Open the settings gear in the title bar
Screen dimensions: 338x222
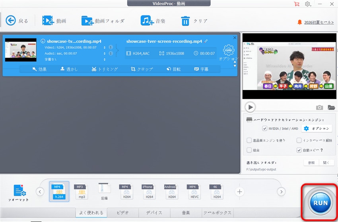click(308, 4)
